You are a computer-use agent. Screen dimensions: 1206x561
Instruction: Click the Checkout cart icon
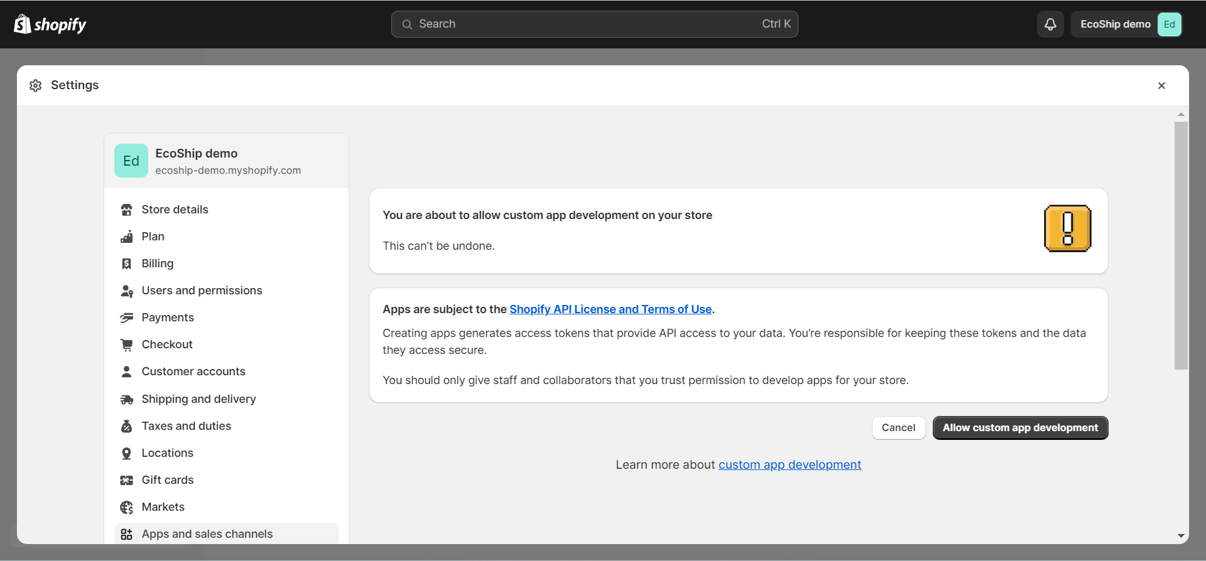[127, 345]
